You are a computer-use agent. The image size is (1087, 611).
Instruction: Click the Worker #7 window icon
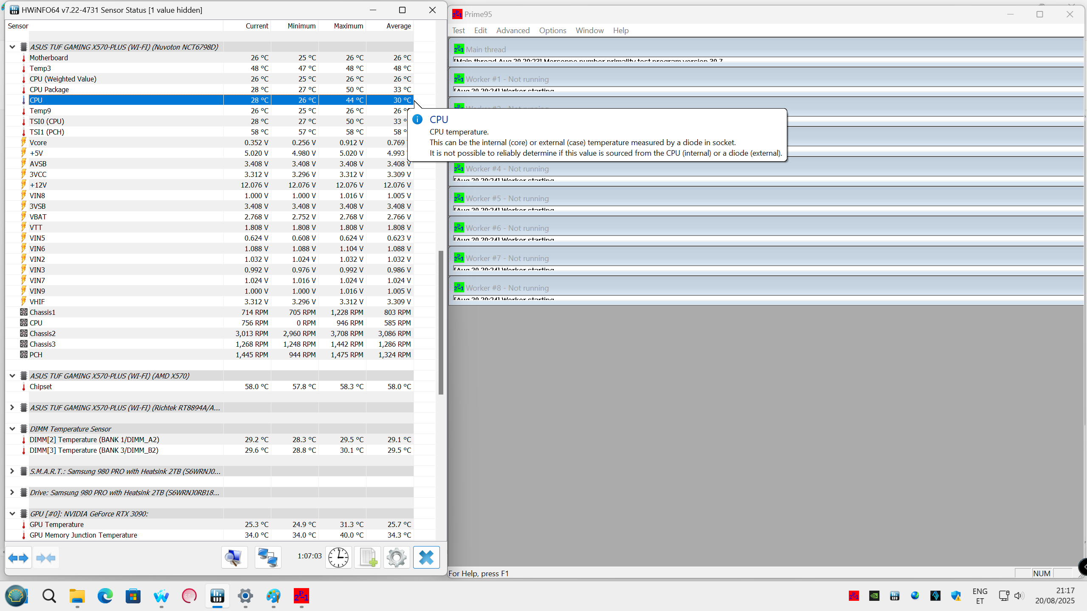pyautogui.click(x=459, y=258)
